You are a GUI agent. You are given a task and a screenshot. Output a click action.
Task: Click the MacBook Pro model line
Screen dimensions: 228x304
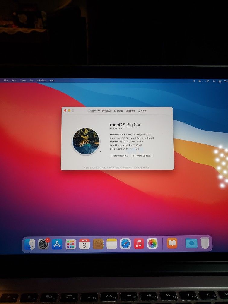pyautogui.click(x=131, y=135)
